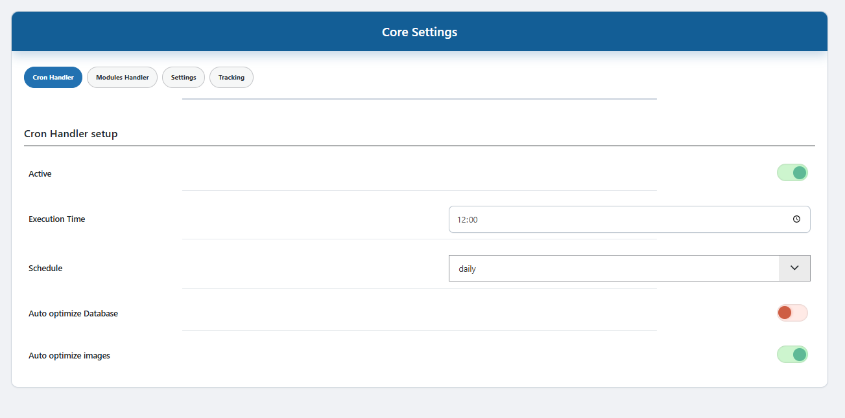
Task: Disable the Active toggle switch
Action: pyautogui.click(x=792, y=173)
